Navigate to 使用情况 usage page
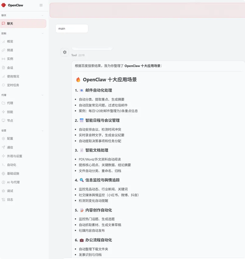 [x=23, y=76]
